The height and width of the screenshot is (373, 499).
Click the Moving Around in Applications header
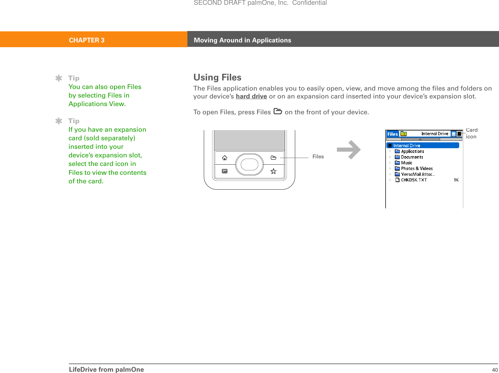coord(242,40)
